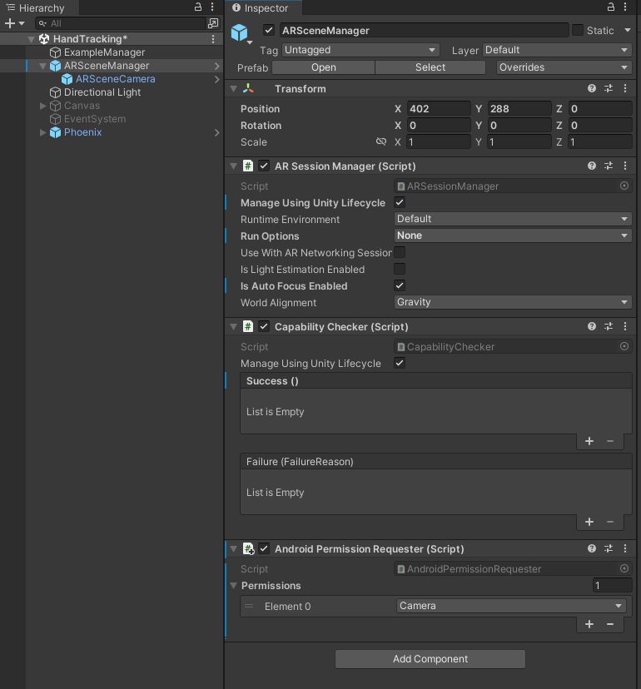Open Transform component help reference
This screenshot has height=689, width=641.
pyautogui.click(x=592, y=88)
